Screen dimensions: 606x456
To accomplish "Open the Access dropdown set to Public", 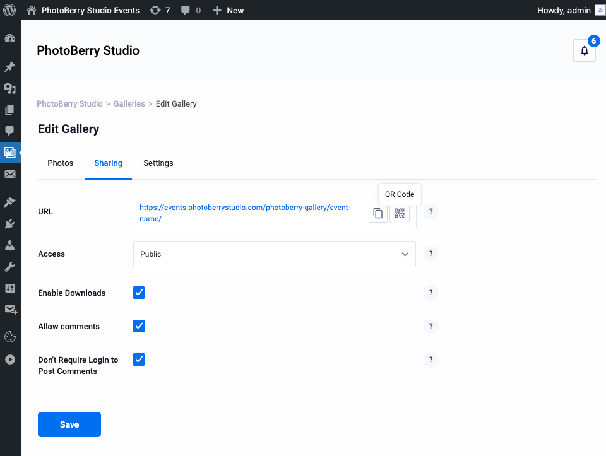I will click(x=274, y=254).
